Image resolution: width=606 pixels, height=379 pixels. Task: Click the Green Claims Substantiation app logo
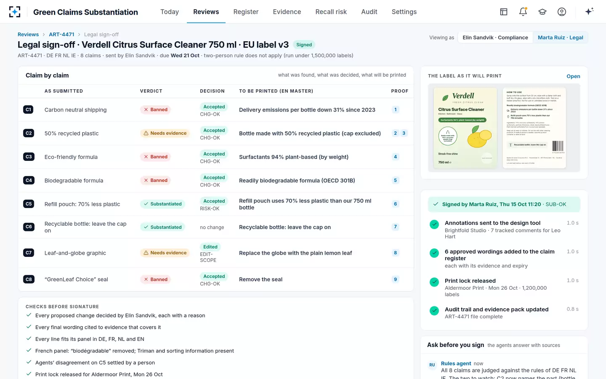point(15,12)
